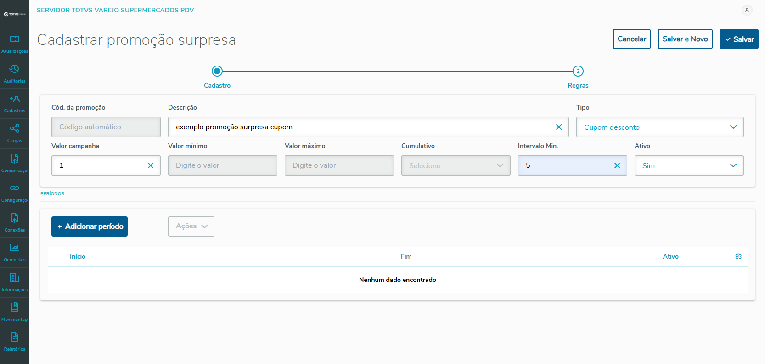Image resolution: width=765 pixels, height=364 pixels.
Task: Clear the Intervalo Min. field
Action: [x=617, y=165]
